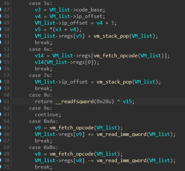The image size is (185, 171).
Task: Toggle breakpoint dot on line 47
Action: [0, 9]
